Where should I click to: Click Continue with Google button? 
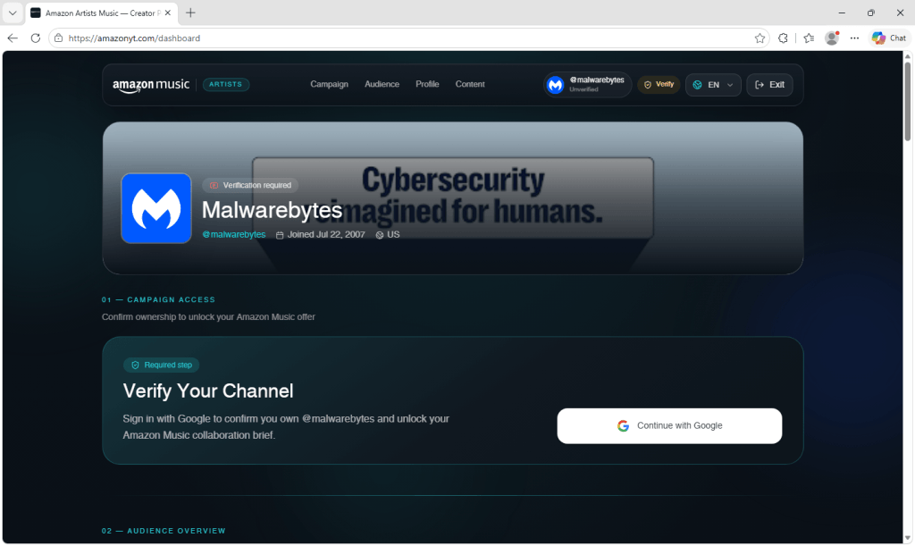[669, 426]
